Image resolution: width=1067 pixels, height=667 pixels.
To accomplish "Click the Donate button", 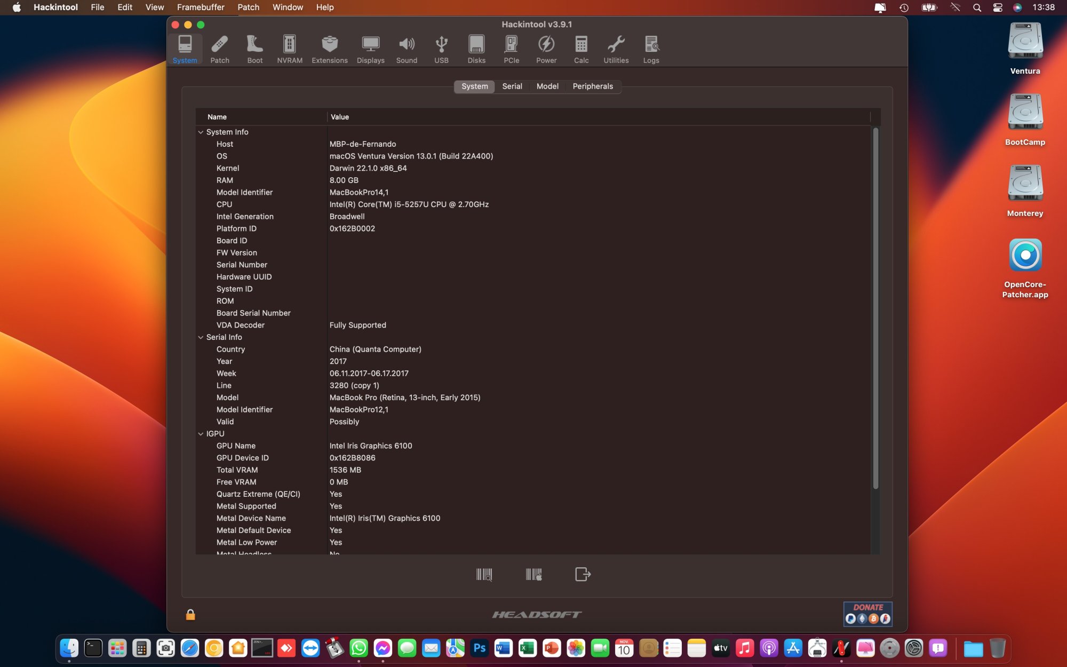I will click(867, 614).
